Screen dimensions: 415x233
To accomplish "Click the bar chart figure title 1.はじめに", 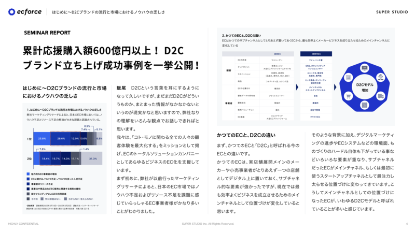I will (64, 110).
